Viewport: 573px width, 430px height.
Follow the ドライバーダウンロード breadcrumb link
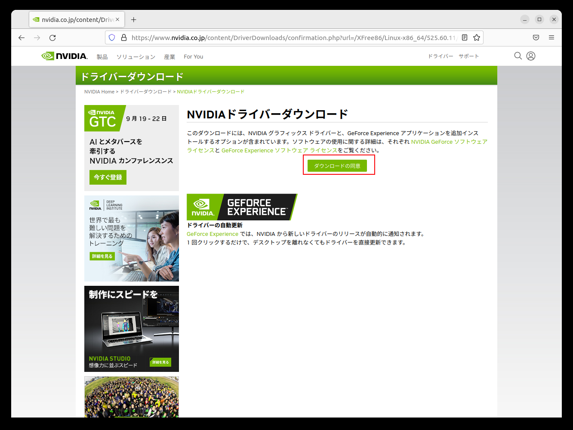tap(145, 92)
